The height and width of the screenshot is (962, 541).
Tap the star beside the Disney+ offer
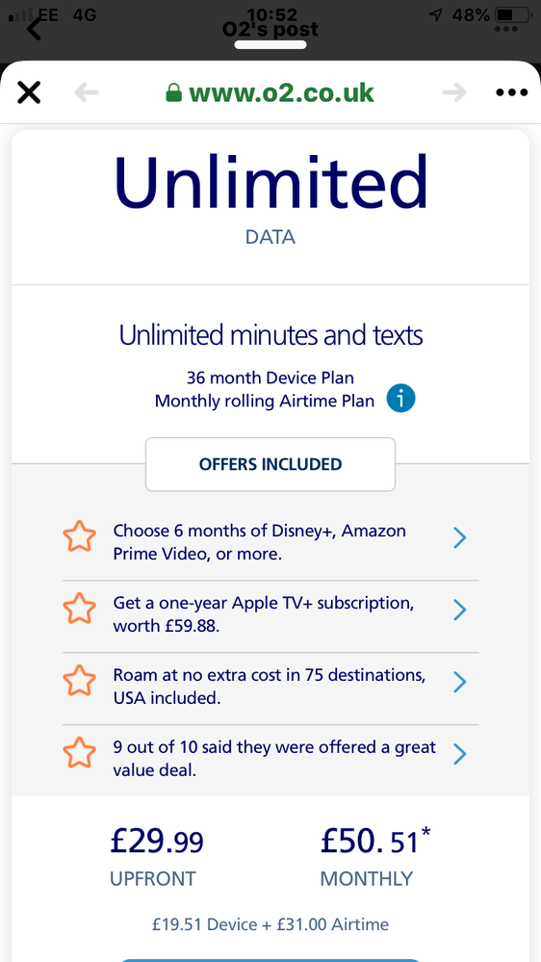80,537
